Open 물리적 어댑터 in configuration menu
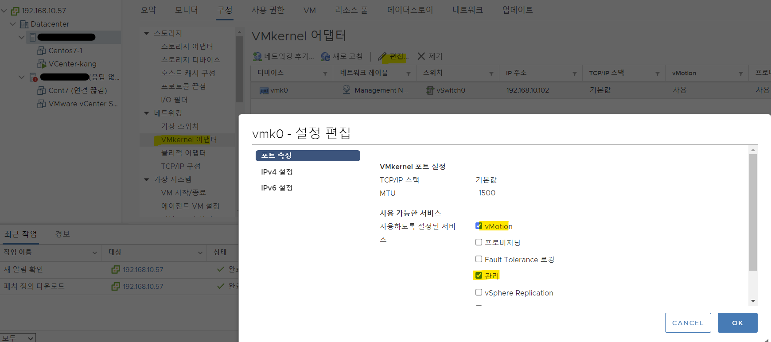The width and height of the screenshot is (771, 342). [183, 153]
